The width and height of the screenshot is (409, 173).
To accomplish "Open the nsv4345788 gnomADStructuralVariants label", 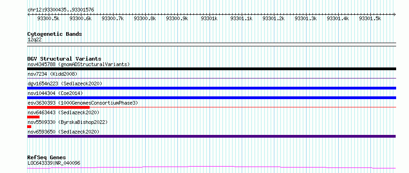I will tap(79, 64).
